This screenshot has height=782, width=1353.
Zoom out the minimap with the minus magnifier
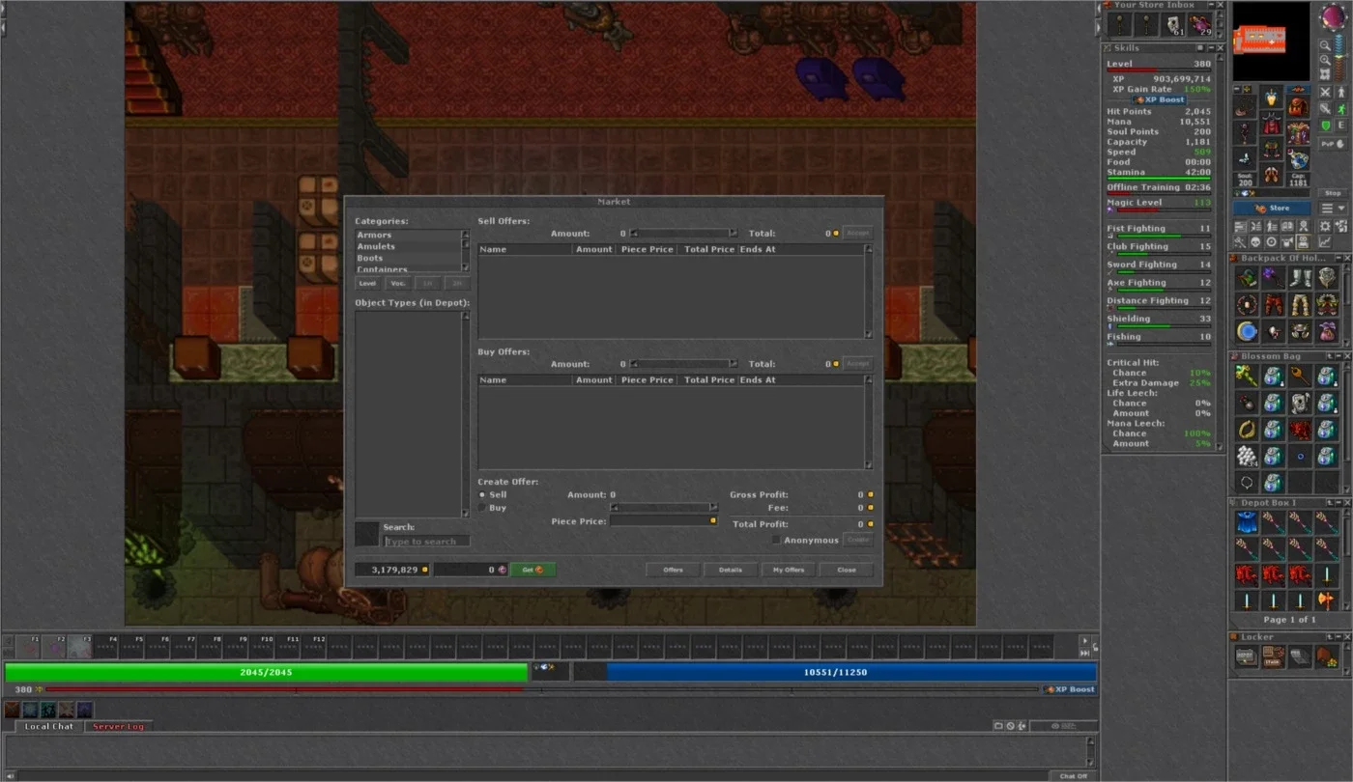(x=1326, y=44)
